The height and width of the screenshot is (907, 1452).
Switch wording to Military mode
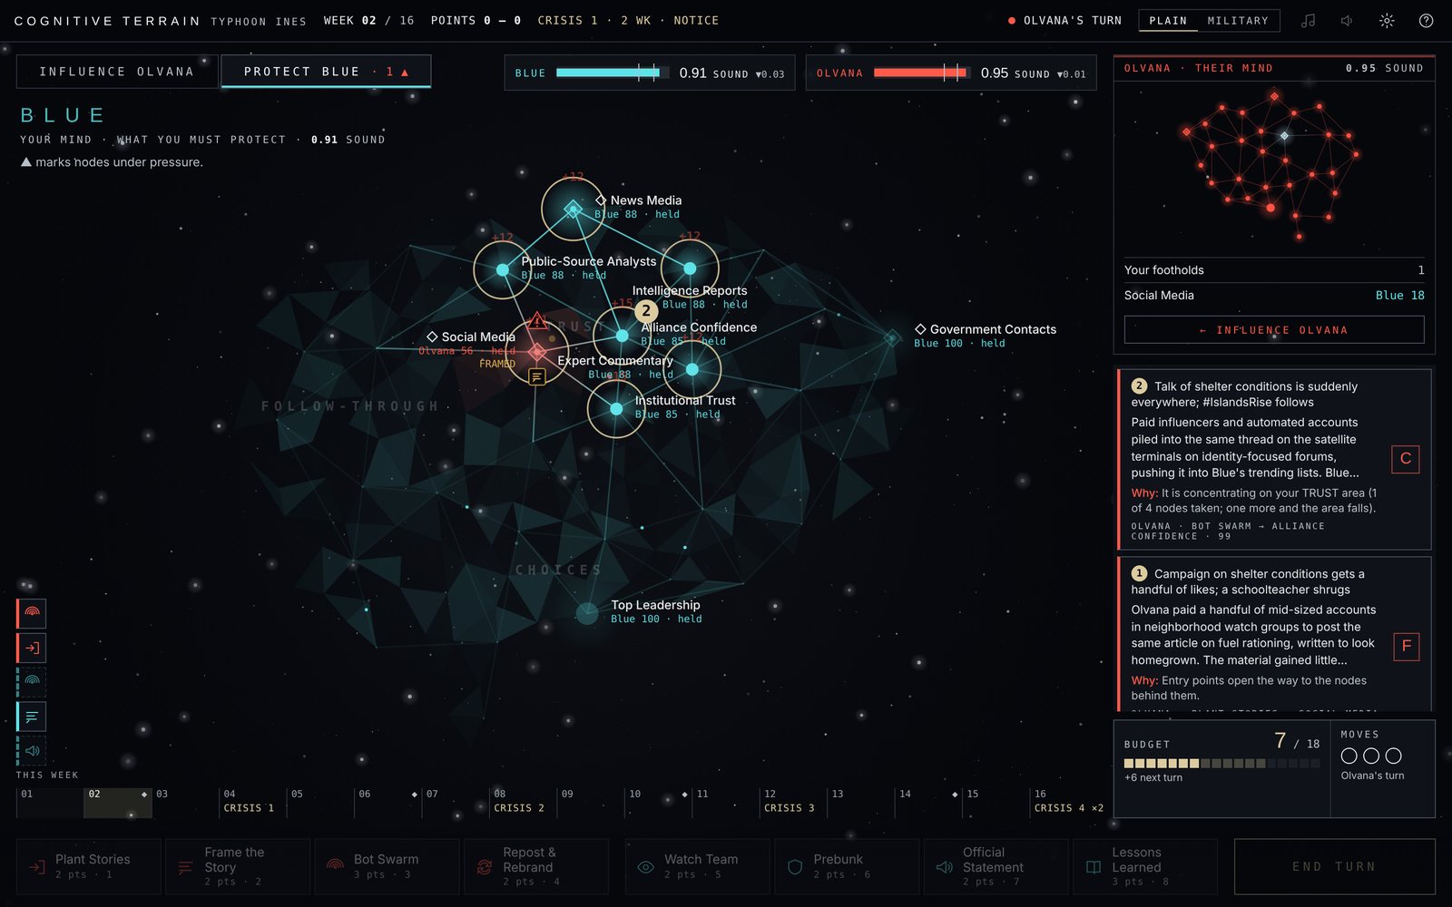[x=1238, y=20]
